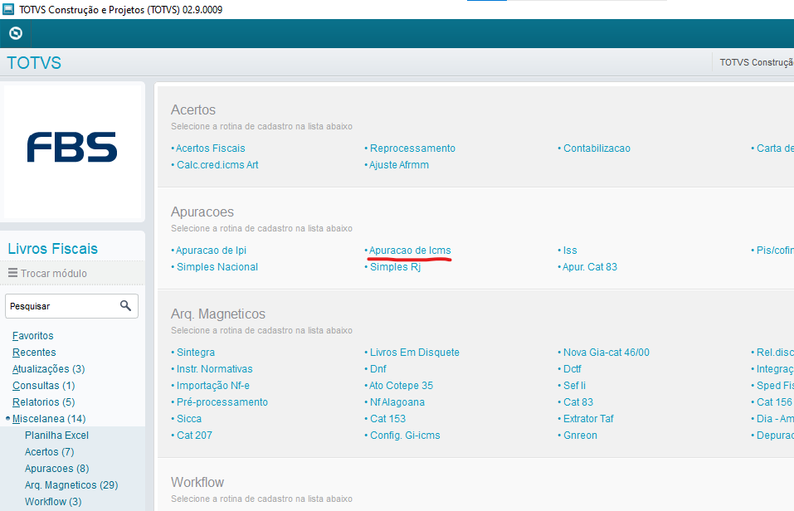Open the Simples Nacional routine
Viewport: 794px width, 511px height.
pos(217,267)
